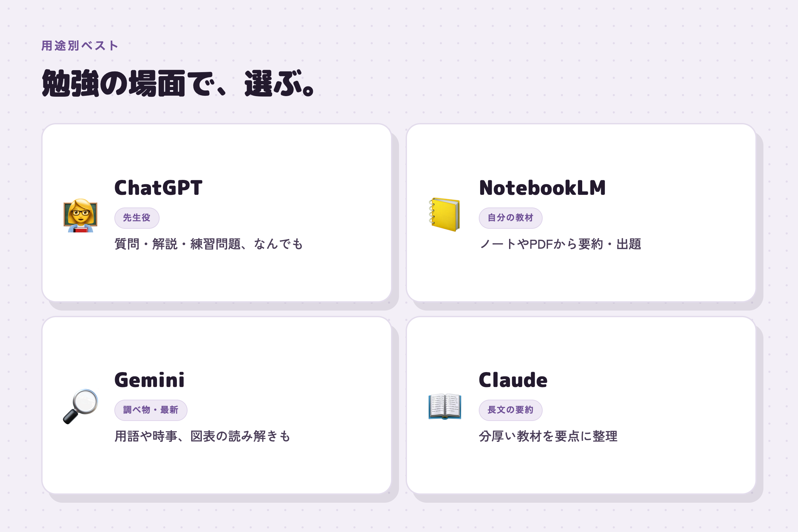Click the teacher emoji icon beside ChatGPT
798x532 pixels.
tap(80, 215)
